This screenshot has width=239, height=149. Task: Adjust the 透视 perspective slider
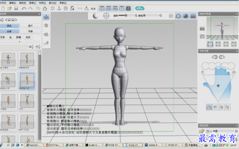pos(151,15)
